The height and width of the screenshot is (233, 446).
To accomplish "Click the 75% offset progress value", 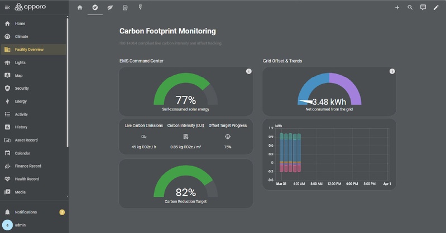I will 228,147.
